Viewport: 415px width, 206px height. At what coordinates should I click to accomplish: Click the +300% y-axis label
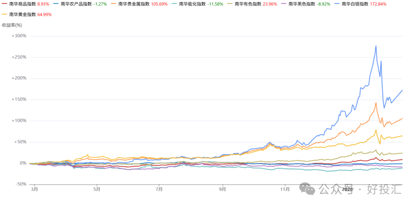coord(19,36)
